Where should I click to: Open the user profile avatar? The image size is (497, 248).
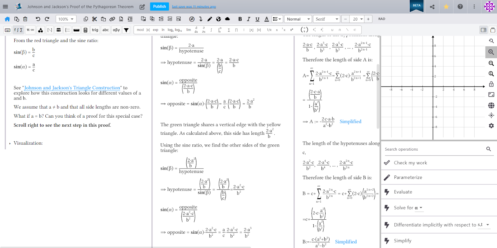click(x=489, y=7)
